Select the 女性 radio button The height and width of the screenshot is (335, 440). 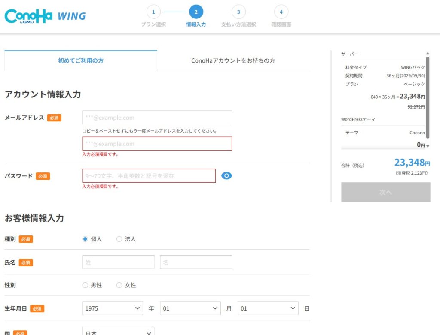tap(119, 285)
